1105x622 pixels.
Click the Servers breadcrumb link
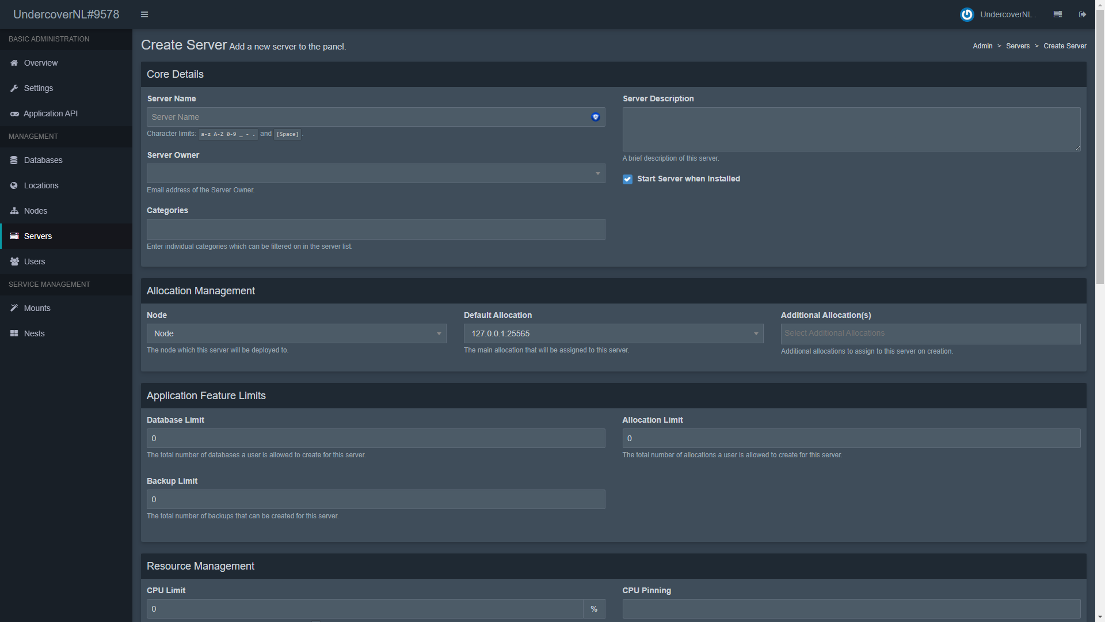click(x=1018, y=46)
